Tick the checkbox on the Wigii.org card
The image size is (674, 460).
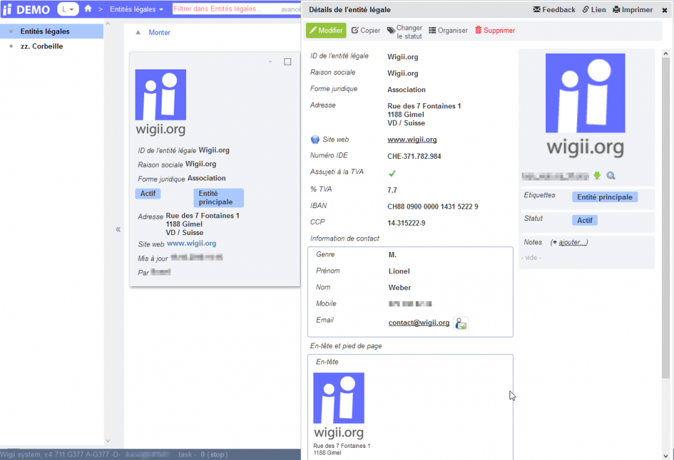288,62
